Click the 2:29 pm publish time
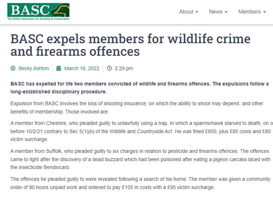The image size is (273, 200). pyautogui.click(x=124, y=68)
